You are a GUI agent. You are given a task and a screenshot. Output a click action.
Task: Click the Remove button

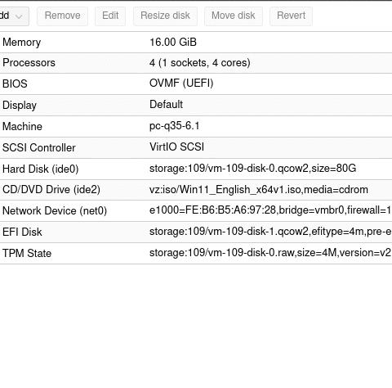[x=62, y=16]
